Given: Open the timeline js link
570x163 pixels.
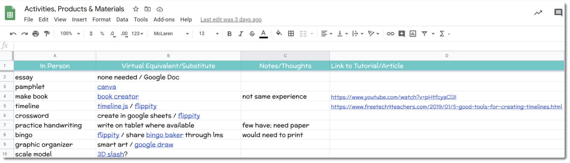Looking at the screenshot, I should point(113,106).
